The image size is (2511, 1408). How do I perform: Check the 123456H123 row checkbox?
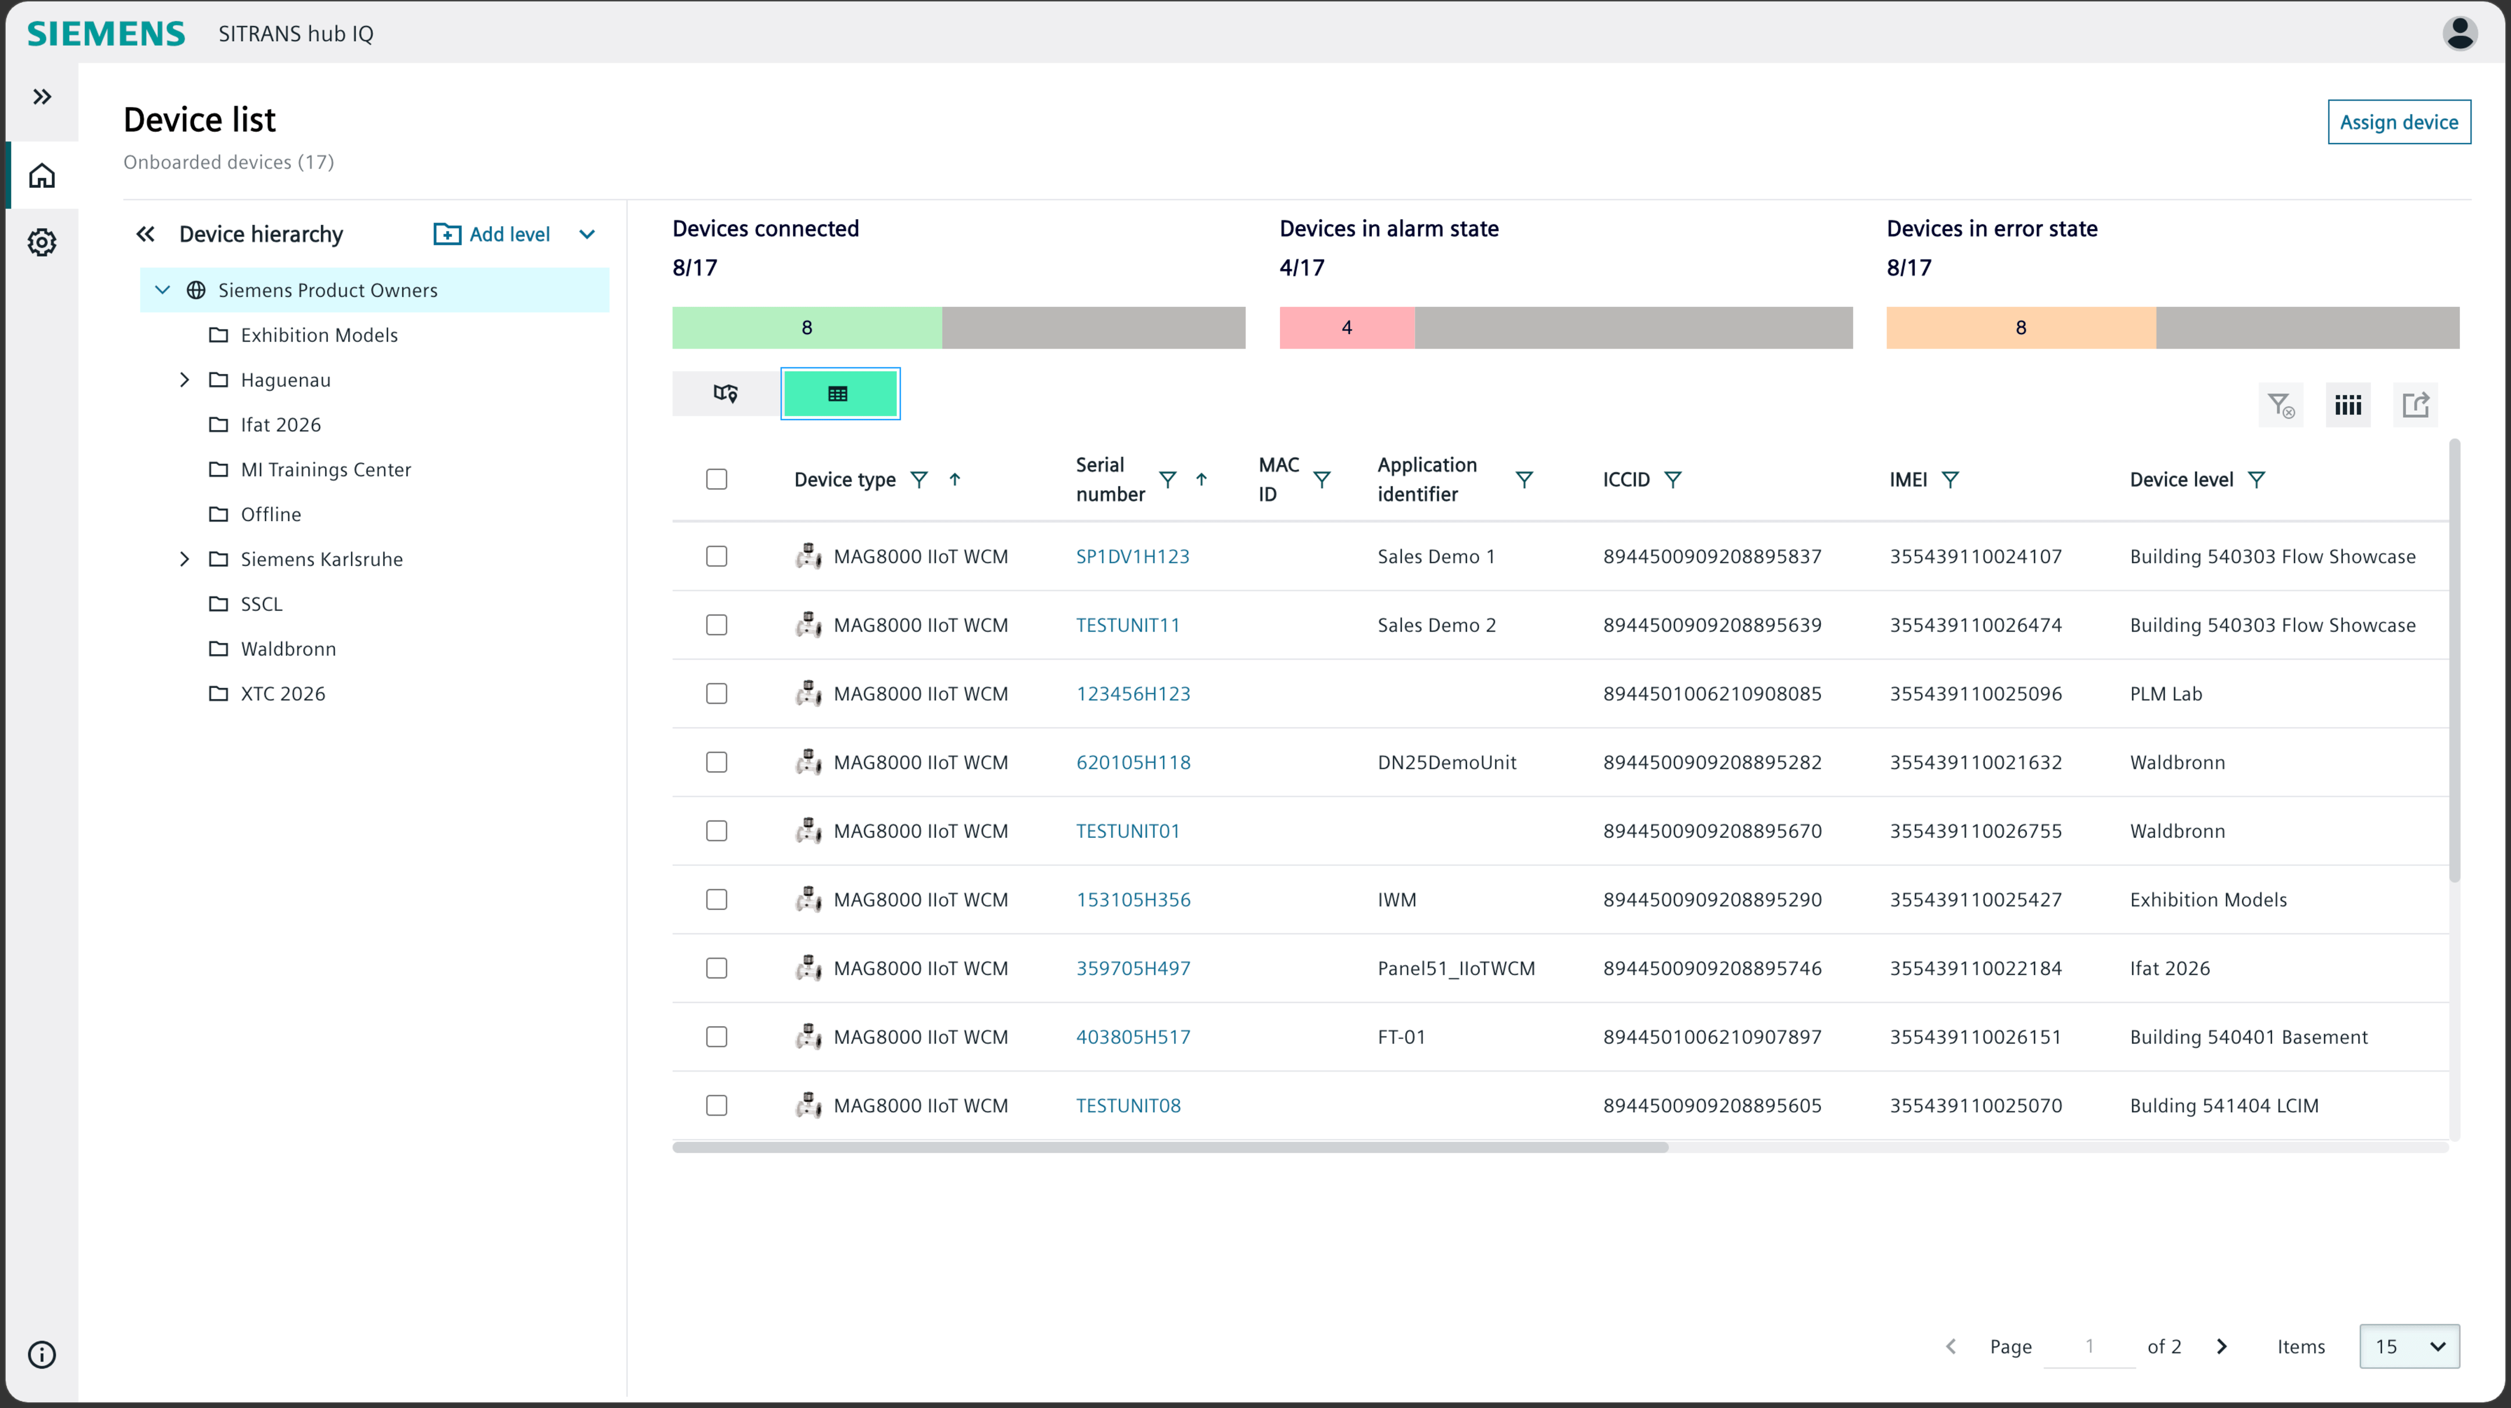[x=717, y=694]
